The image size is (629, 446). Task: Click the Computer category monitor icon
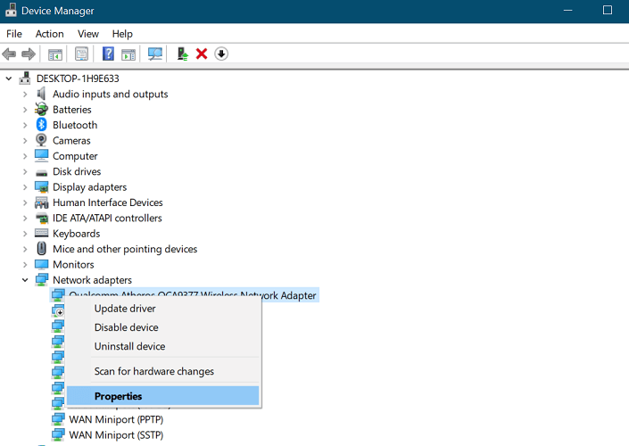point(41,155)
